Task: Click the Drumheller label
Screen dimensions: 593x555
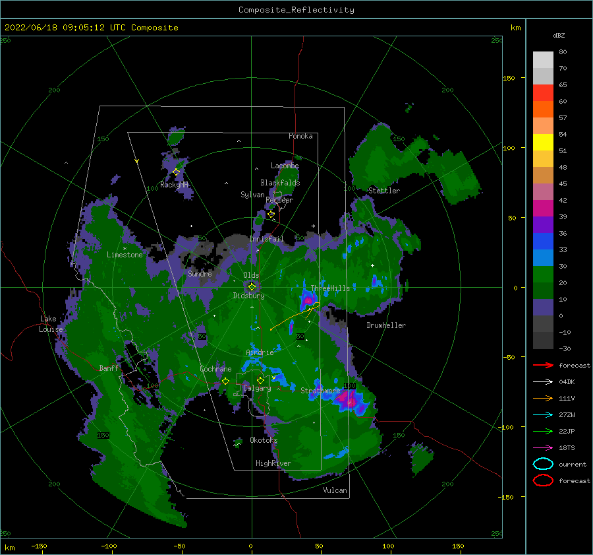Action: 386,325
